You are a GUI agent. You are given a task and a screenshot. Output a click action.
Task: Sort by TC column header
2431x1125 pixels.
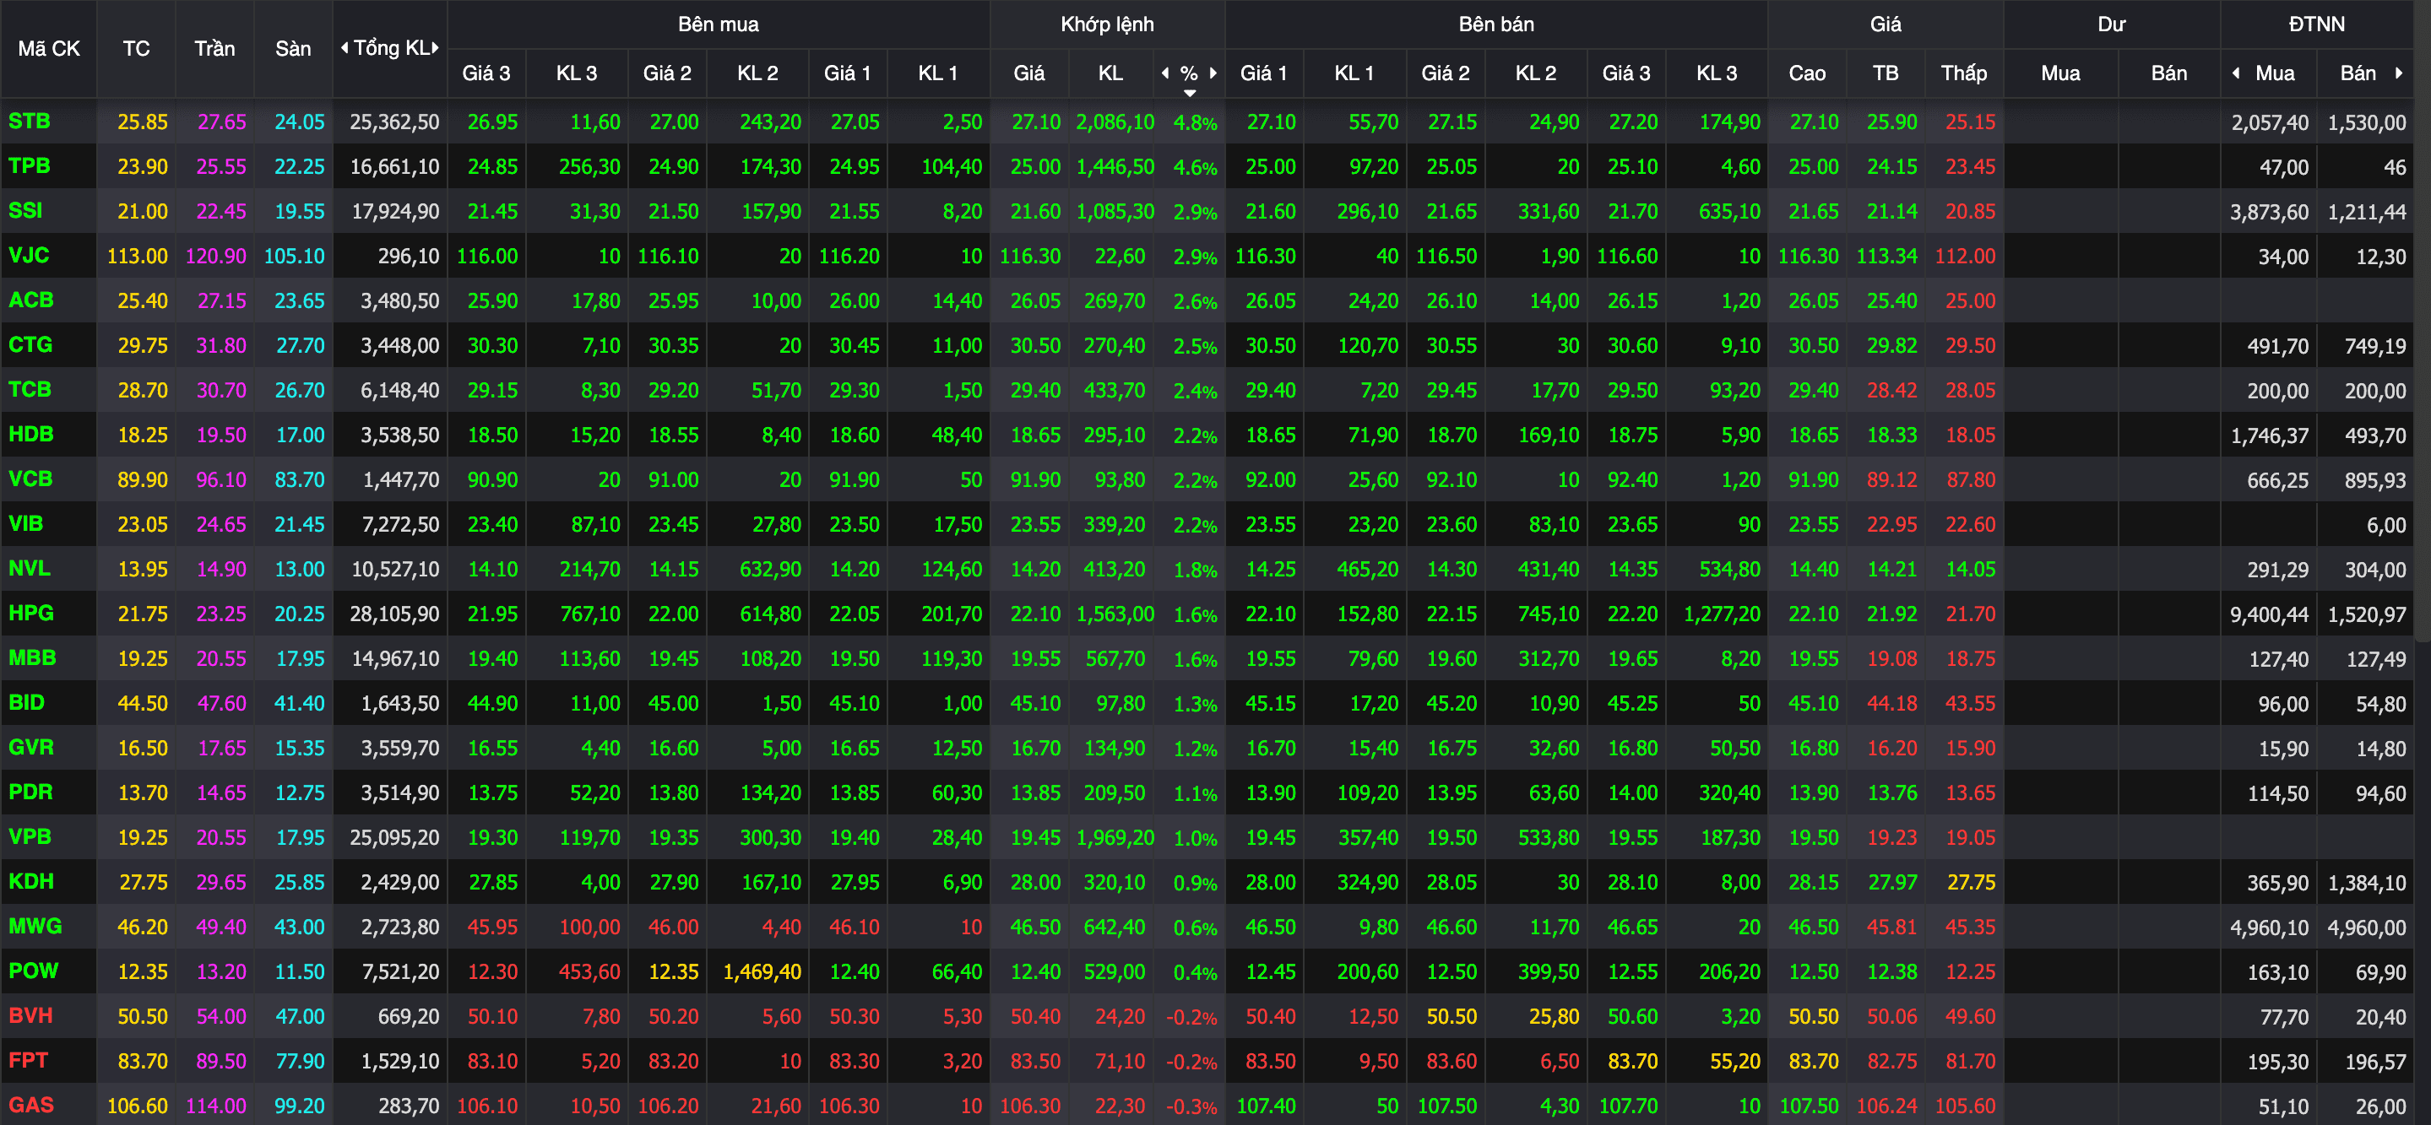tap(136, 48)
